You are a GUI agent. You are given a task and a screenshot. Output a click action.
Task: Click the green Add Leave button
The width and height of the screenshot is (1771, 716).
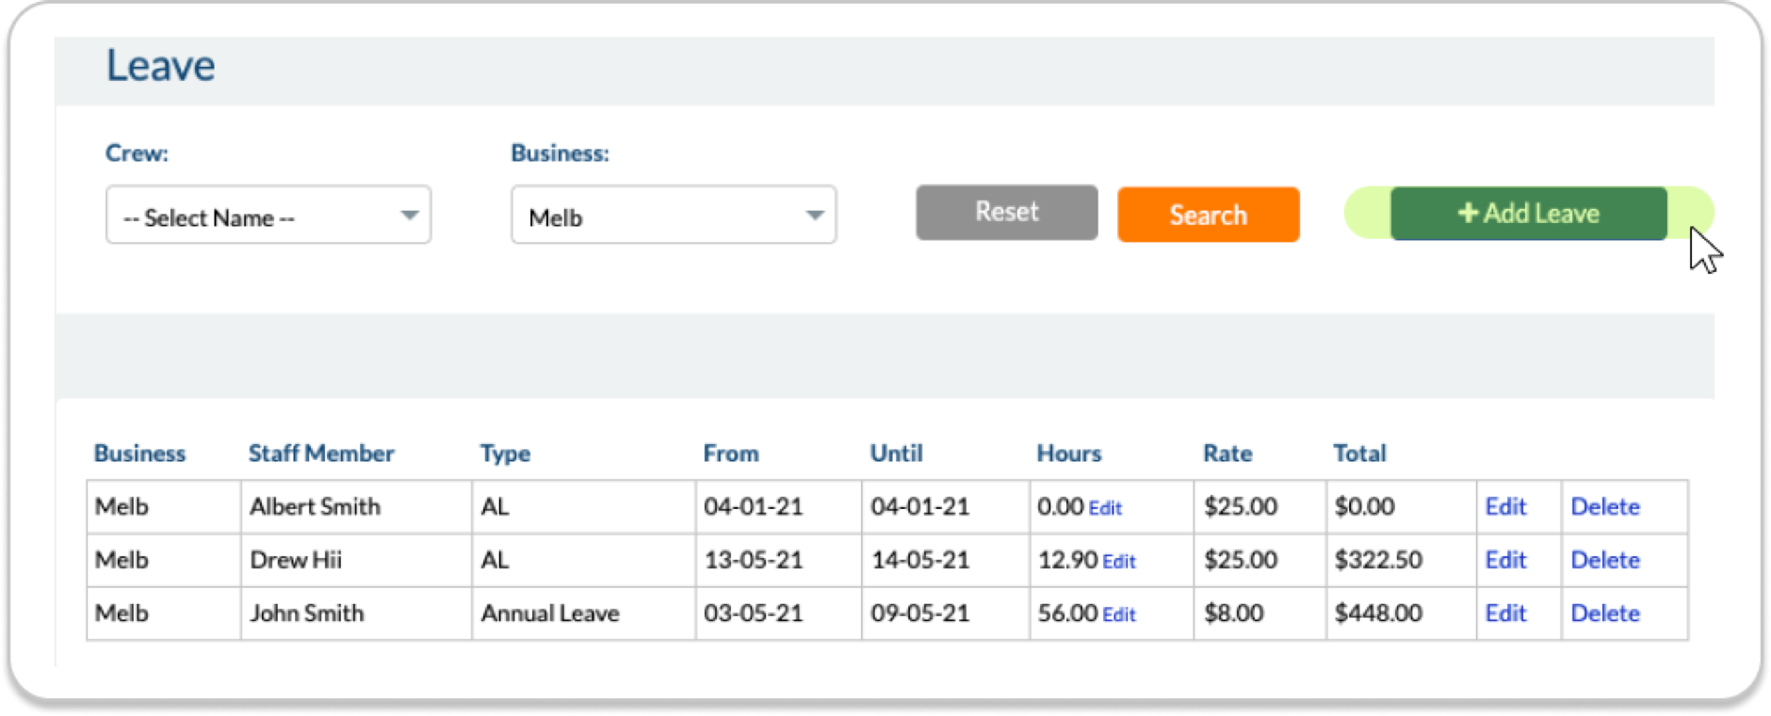[1528, 214]
